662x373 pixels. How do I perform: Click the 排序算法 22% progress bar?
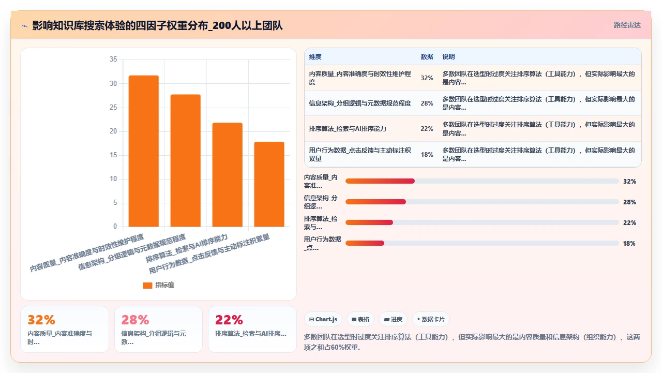coord(482,222)
